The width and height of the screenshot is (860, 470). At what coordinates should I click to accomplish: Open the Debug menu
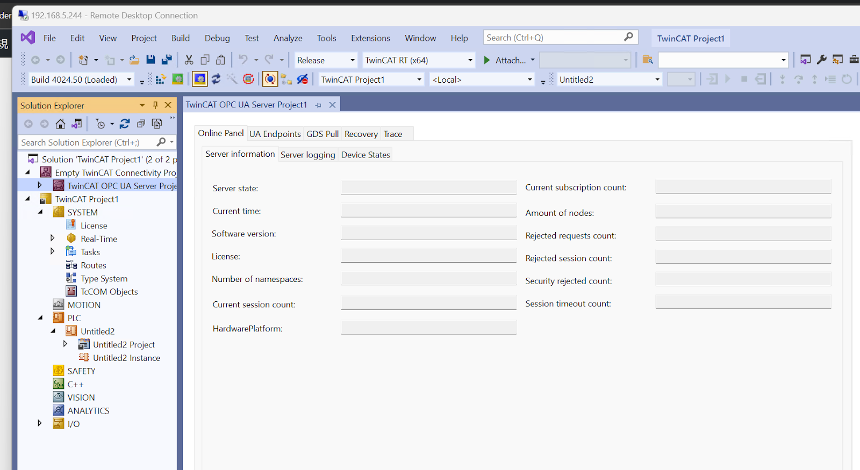217,38
